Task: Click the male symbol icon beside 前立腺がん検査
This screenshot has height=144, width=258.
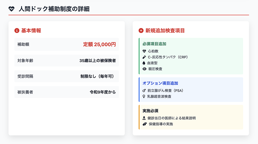Action: [144, 91]
